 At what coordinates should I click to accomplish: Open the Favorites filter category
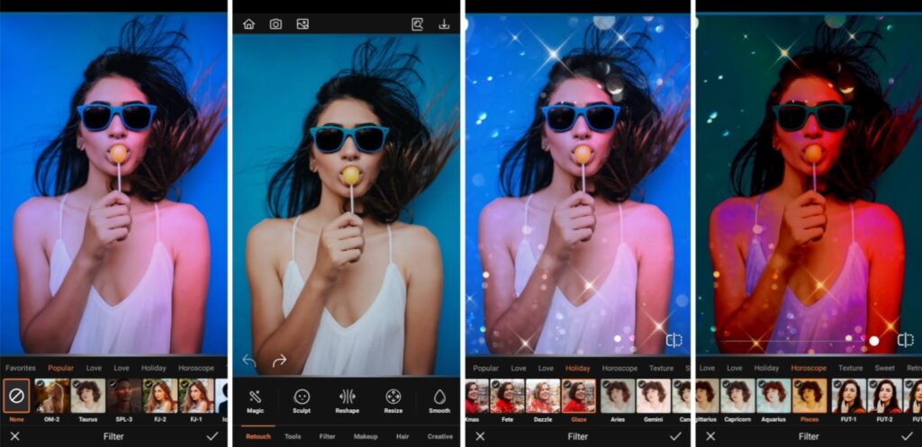coord(21,368)
